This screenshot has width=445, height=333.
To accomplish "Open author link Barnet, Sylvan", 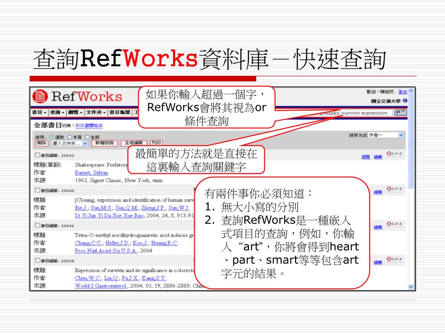I will 91,173.
